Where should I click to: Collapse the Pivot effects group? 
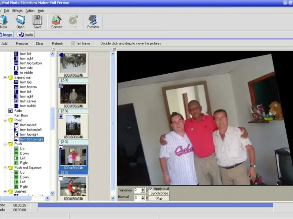tap(5, 120)
